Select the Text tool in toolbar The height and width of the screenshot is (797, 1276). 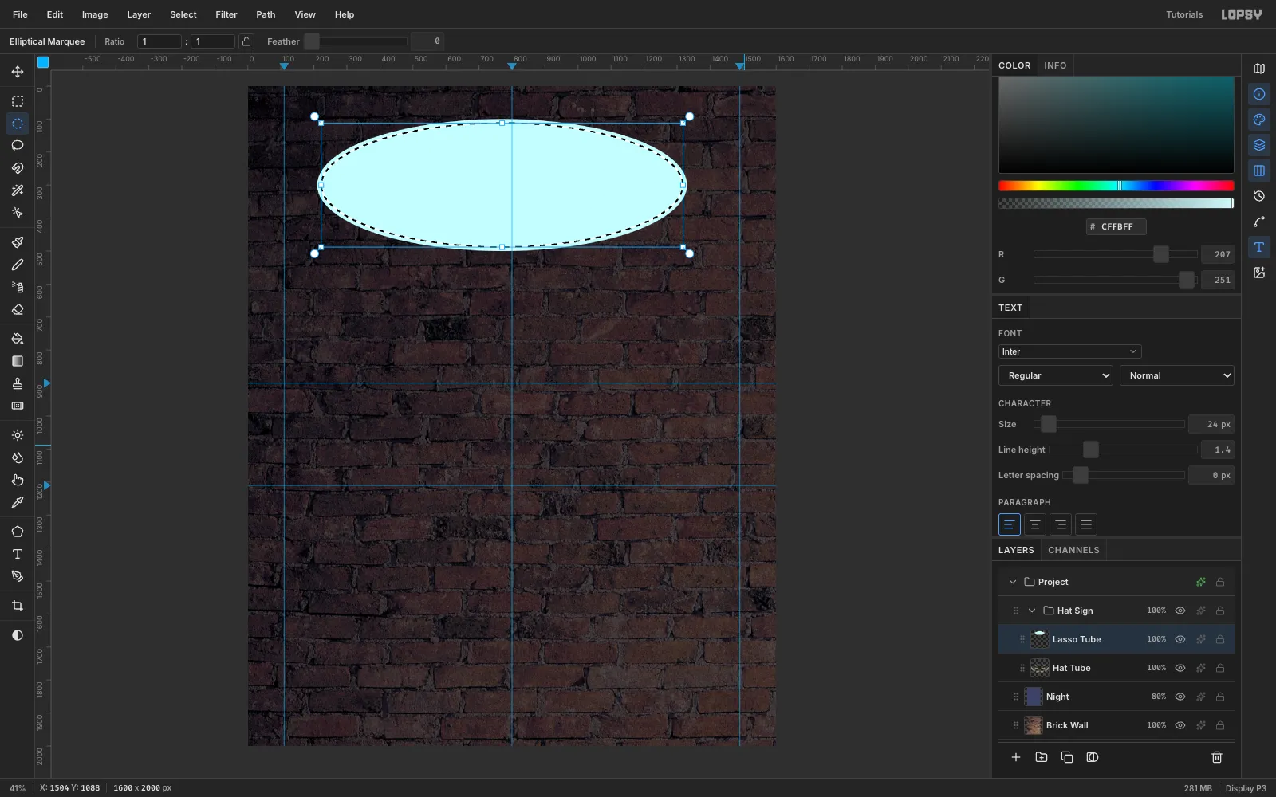(18, 554)
